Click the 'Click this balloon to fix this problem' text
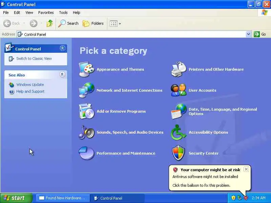The image size is (271, 203). [x=201, y=185]
